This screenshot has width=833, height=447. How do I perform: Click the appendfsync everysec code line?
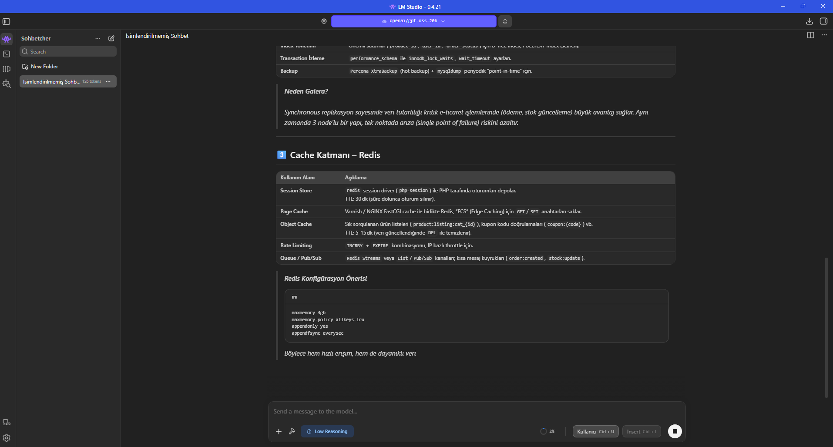point(317,333)
